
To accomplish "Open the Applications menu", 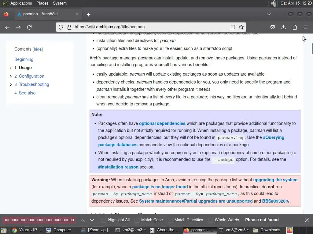I will point(21,3).
